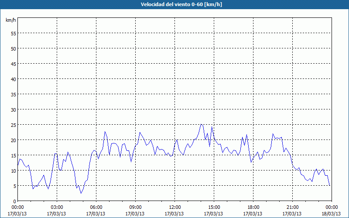349x218 pixels.
Task: Click the "18/03/13" date label
Action: click(331, 214)
